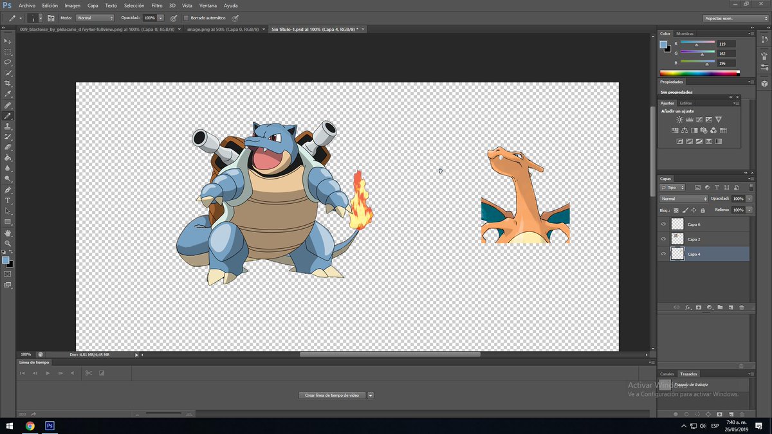Select the Quick Selection tool

tap(8, 73)
